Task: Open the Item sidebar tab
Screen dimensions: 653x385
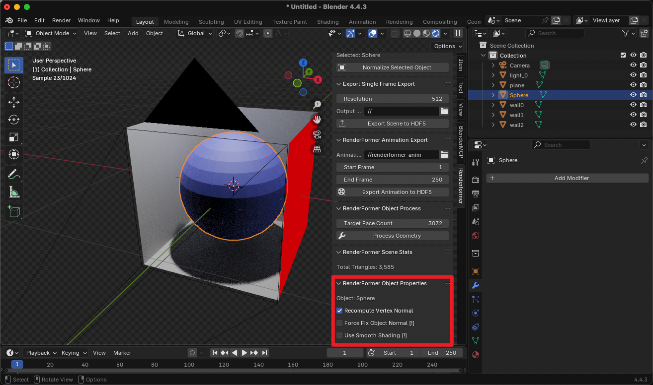Action: coord(461,64)
